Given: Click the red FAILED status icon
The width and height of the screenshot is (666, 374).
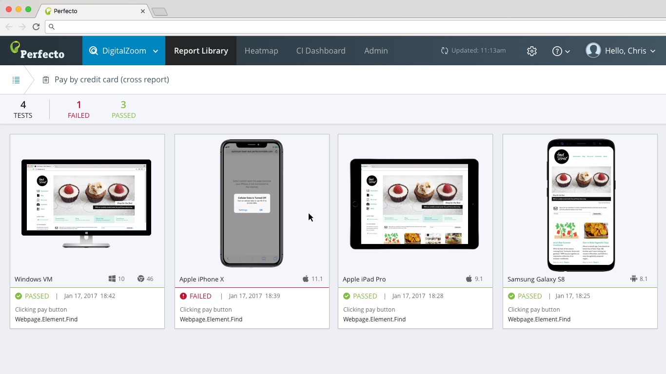Looking at the screenshot, I should pos(183,296).
